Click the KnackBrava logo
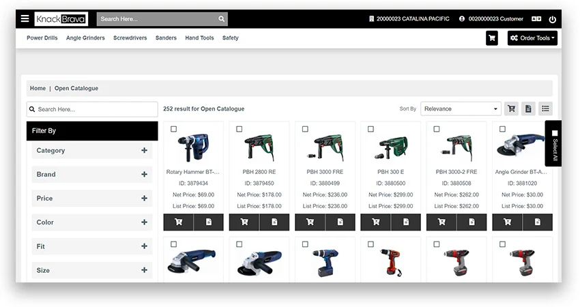Viewport: 580px width, 307px height. (x=61, y=19)
